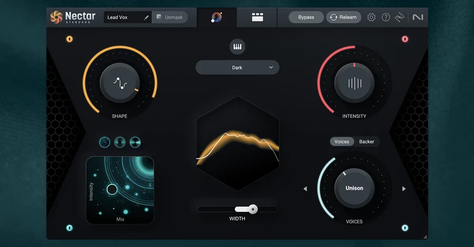474x247 pixels.
Task: Toggle the teal power button below the Voices knob
Action: pyautogui.click(x=405, y=228)
